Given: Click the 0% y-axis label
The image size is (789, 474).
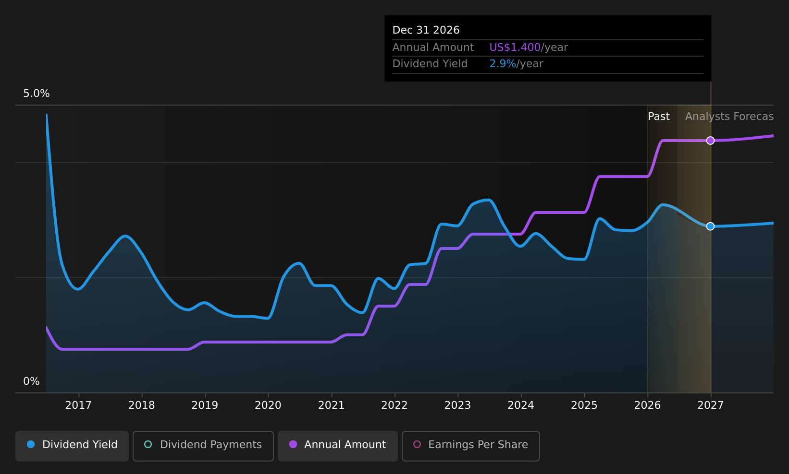Looking at the screenshot, I should click(32, 381).
